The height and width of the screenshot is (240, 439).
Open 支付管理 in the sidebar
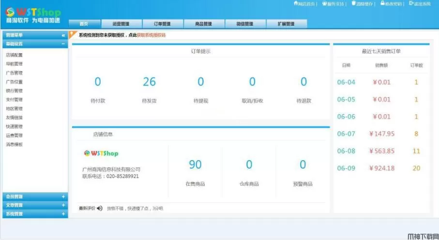tap(15, 100)
